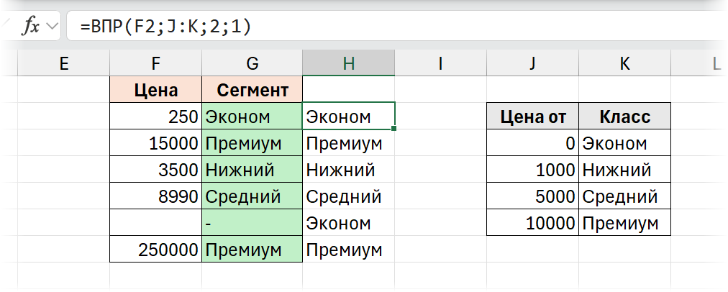Click the green cell containing a dash
The width and height of the screenshot is (728, 292).
click(x=252, y=223)
